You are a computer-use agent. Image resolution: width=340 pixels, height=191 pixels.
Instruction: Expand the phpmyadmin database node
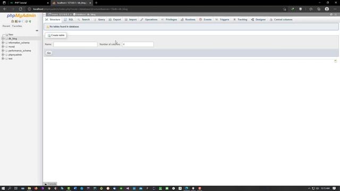[x=3, y=55]
